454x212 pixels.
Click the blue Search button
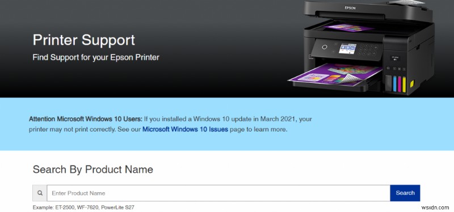tap(405, 193)
